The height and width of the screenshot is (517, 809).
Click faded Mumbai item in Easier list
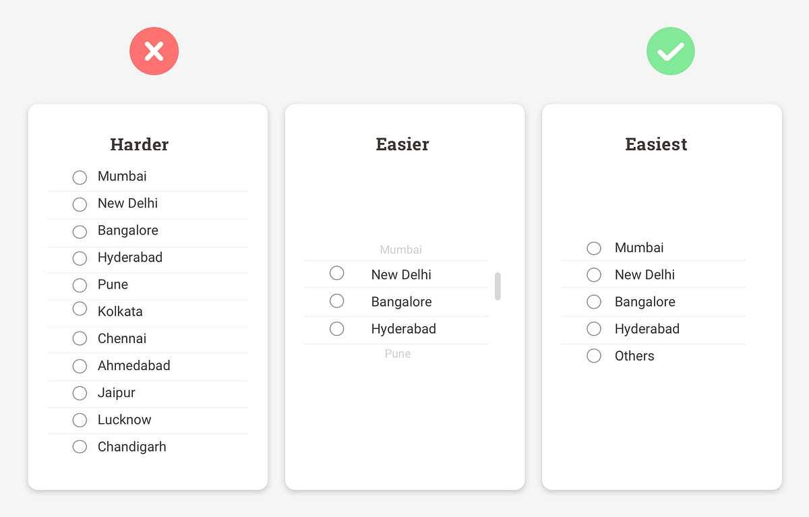[400, 249]
